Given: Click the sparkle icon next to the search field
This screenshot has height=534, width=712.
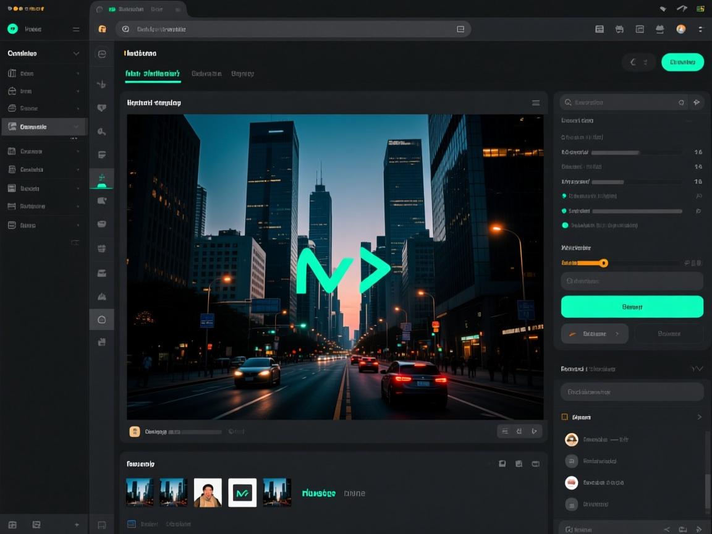Looking at the screenshot, I should click(x=697, y=103).
